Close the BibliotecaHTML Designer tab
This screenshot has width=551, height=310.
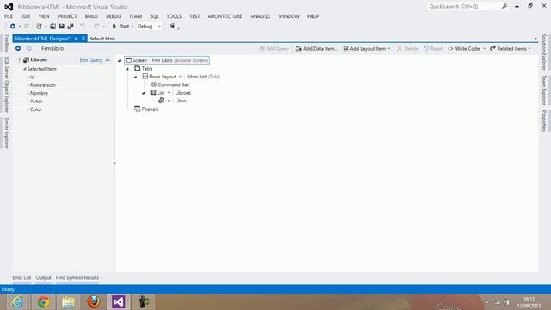(x=84, y=39)
